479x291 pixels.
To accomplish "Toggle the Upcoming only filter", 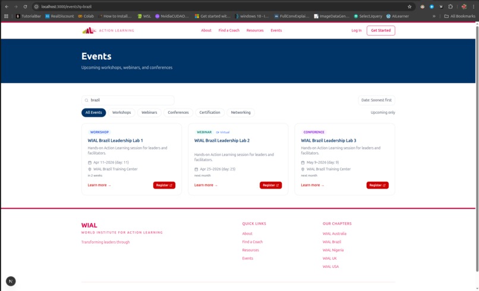I will [383, 113].
